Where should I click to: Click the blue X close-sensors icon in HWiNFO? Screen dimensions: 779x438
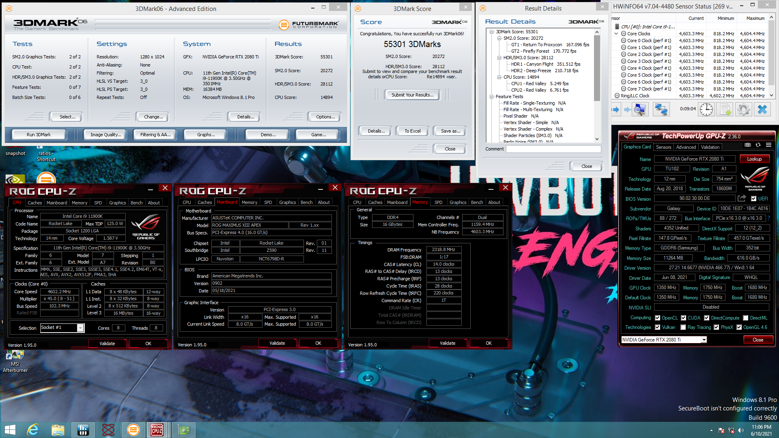click(762, 109)
